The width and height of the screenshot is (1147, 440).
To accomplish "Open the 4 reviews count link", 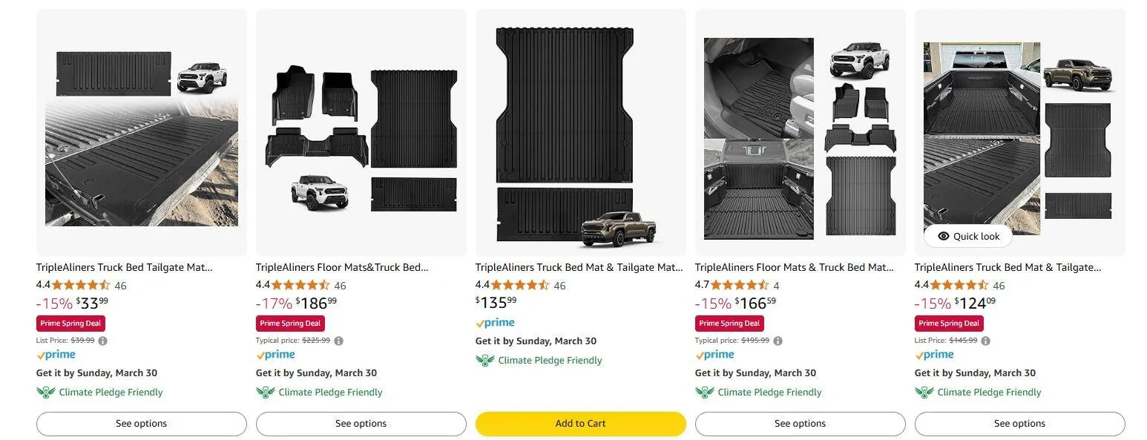I will [776, 286].
